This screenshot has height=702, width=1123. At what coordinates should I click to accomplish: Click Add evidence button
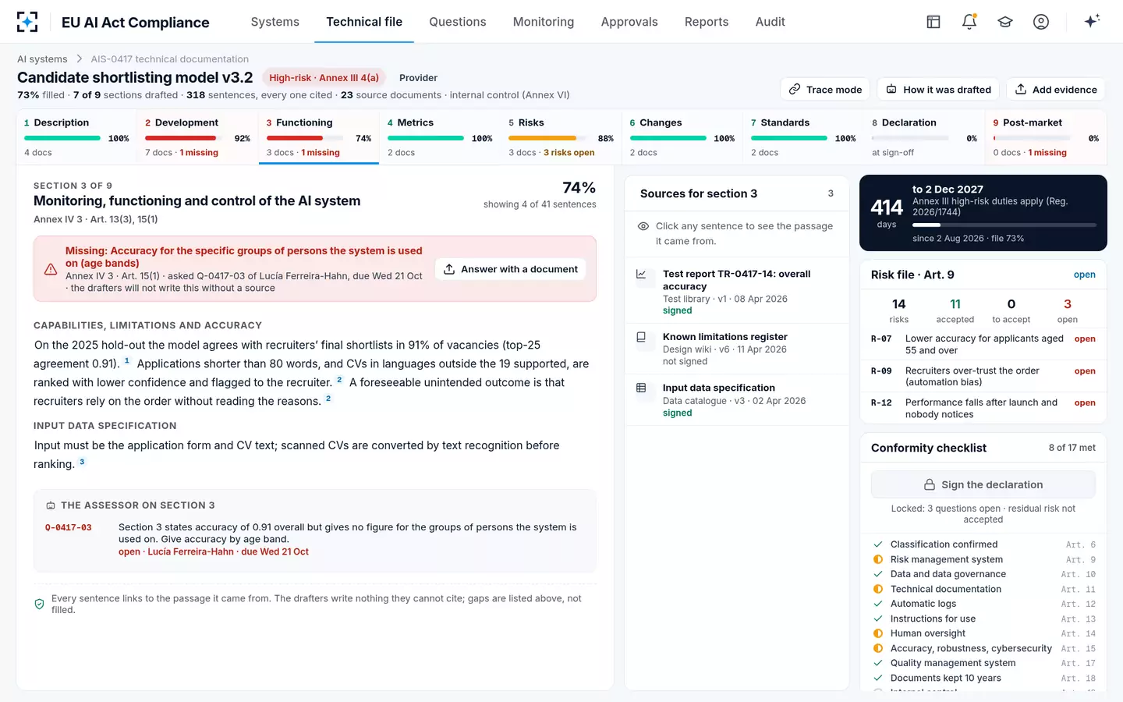1056,90
